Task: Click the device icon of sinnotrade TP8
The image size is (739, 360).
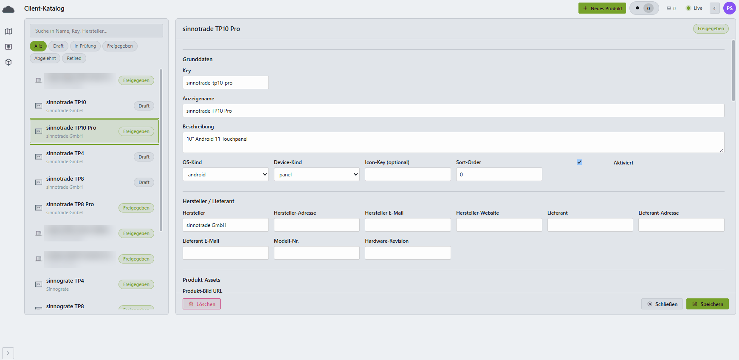Action: 39,182
